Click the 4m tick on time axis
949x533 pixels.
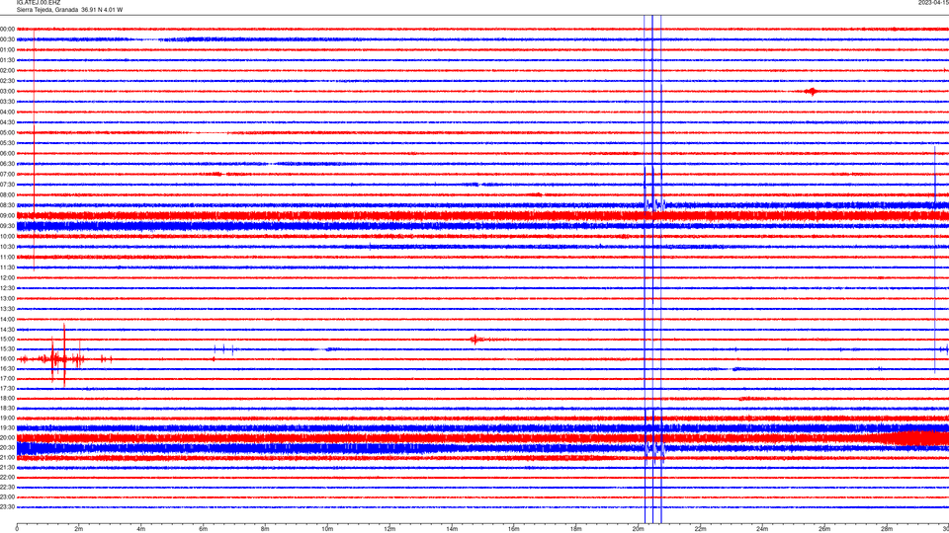coord(141,529)
